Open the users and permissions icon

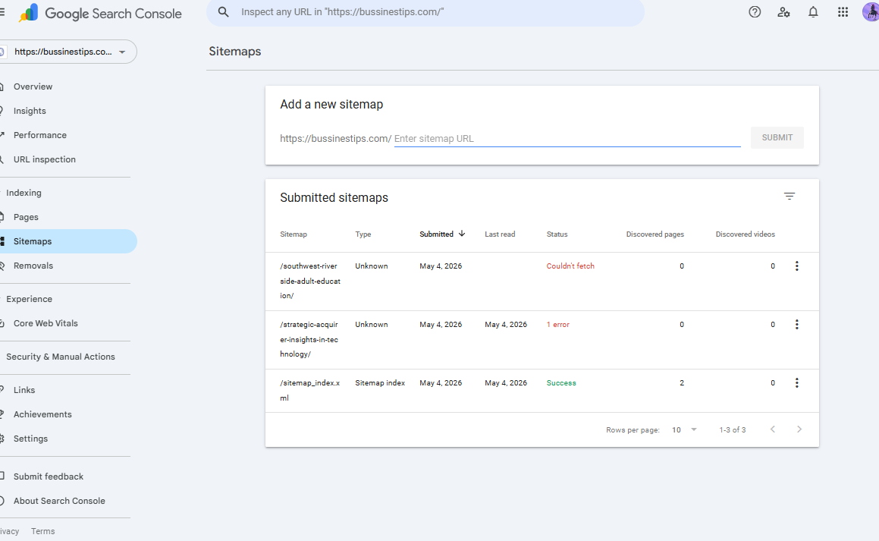[x=783, y=12]
